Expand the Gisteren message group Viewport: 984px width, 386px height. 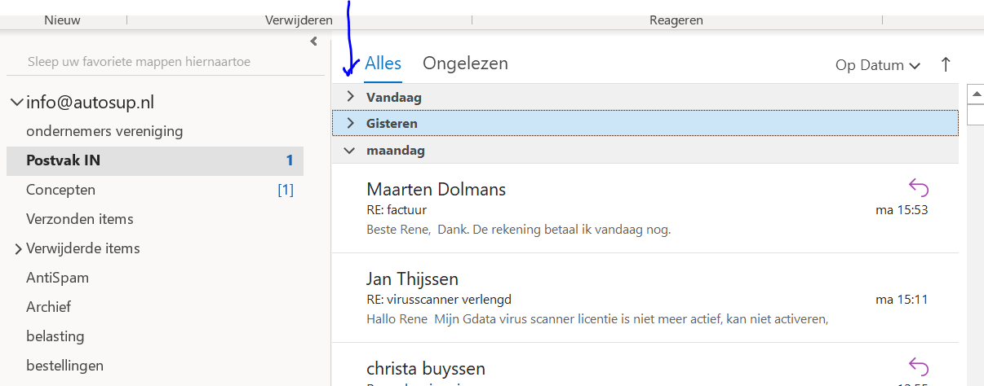351,124
